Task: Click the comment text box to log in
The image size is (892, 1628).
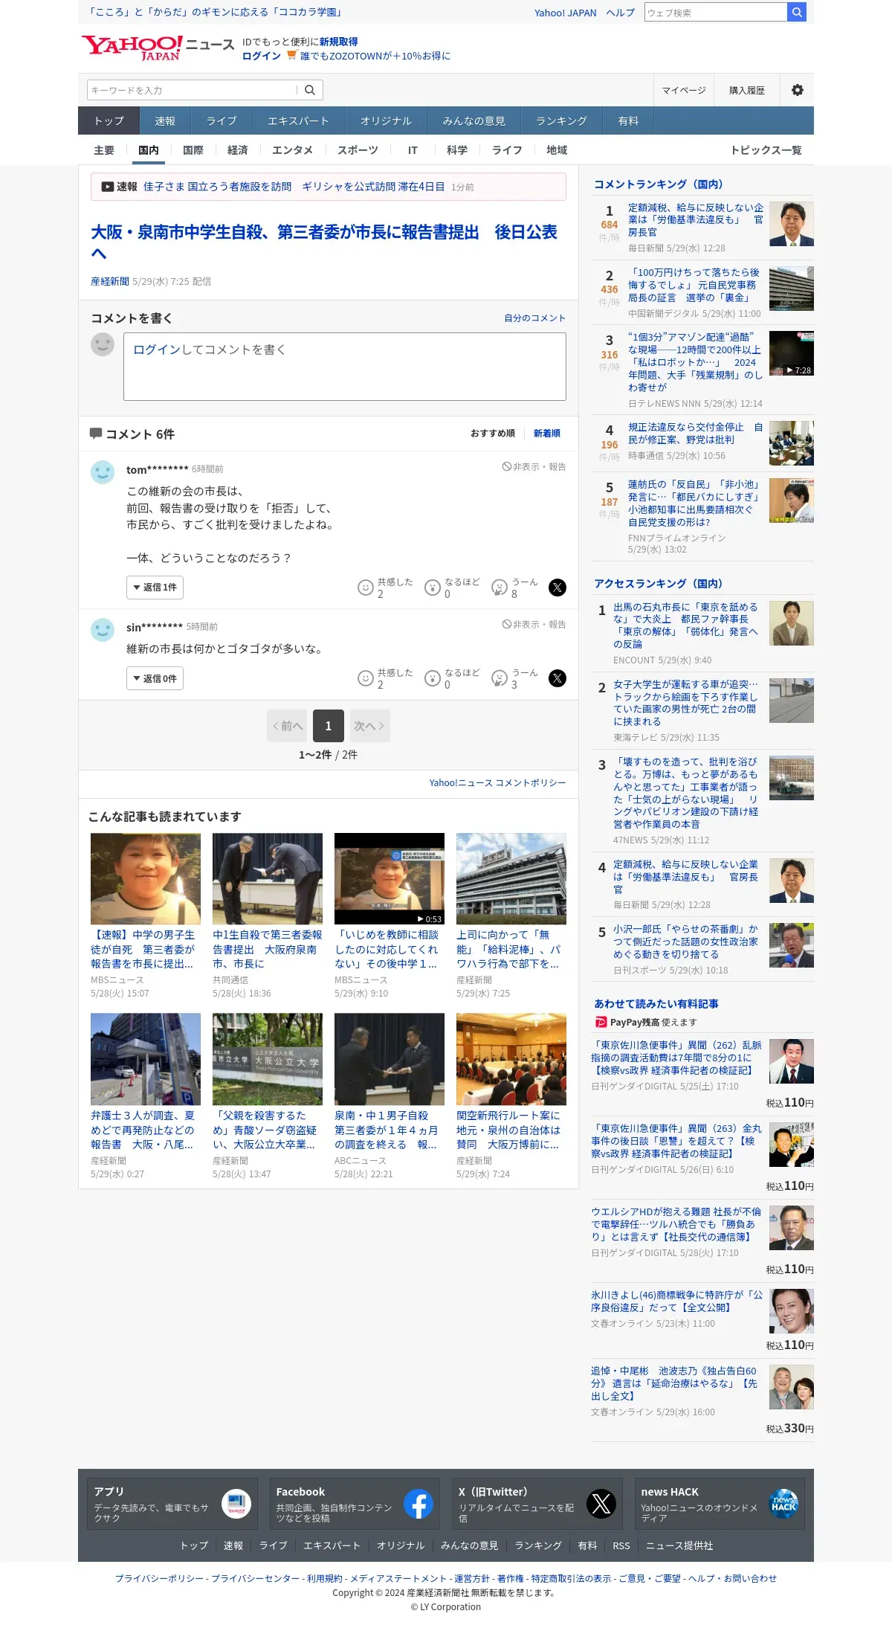Action: tap(345, 367)
